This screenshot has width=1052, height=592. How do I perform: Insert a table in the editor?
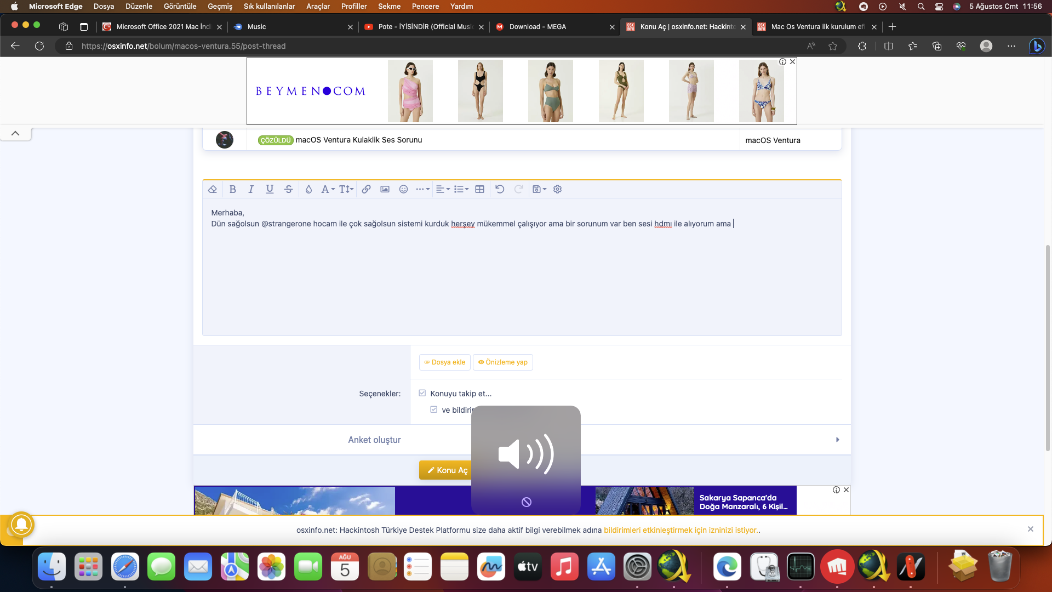point(479,189)
